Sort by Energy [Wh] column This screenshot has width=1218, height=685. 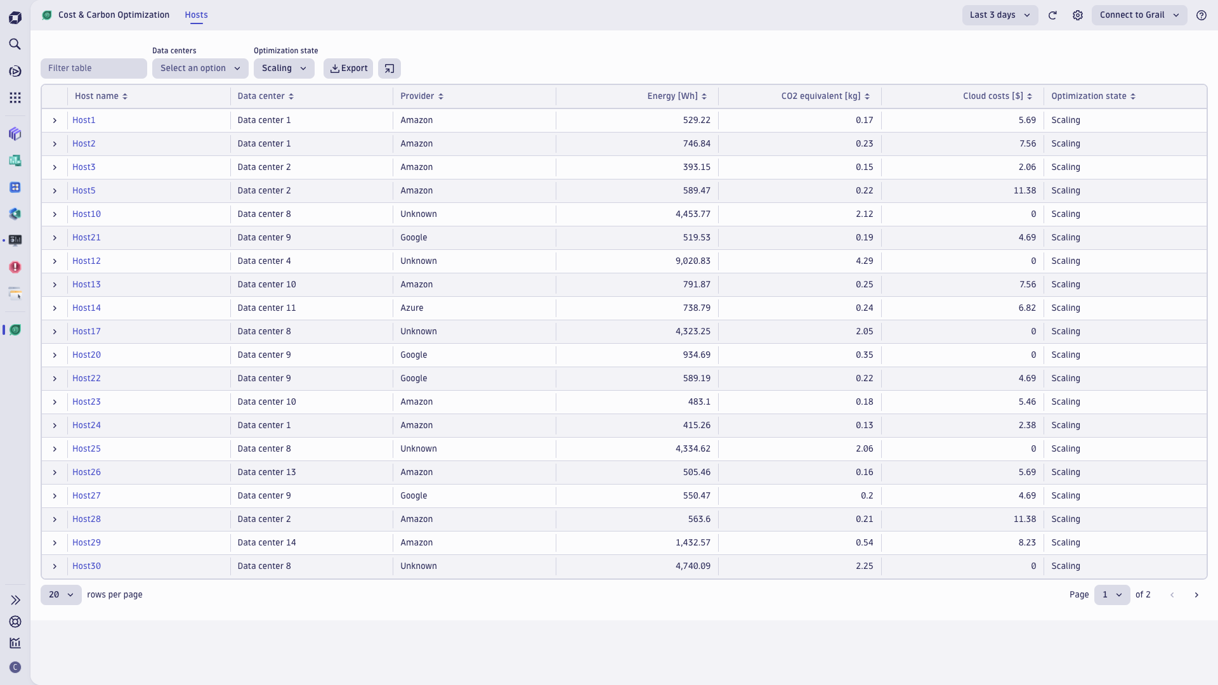tap(677, 96)
